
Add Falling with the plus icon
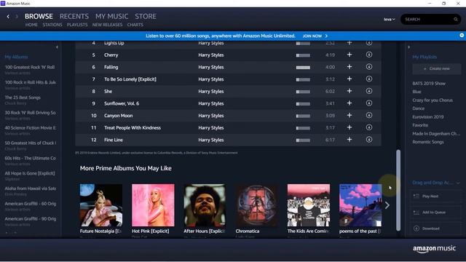pos(349,67)
